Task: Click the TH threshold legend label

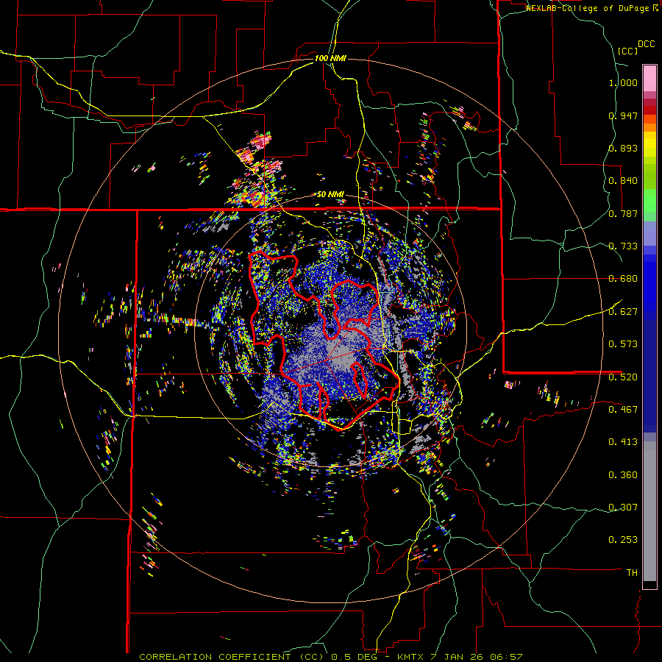Action: pyautogui.click(x=632, y=572)
